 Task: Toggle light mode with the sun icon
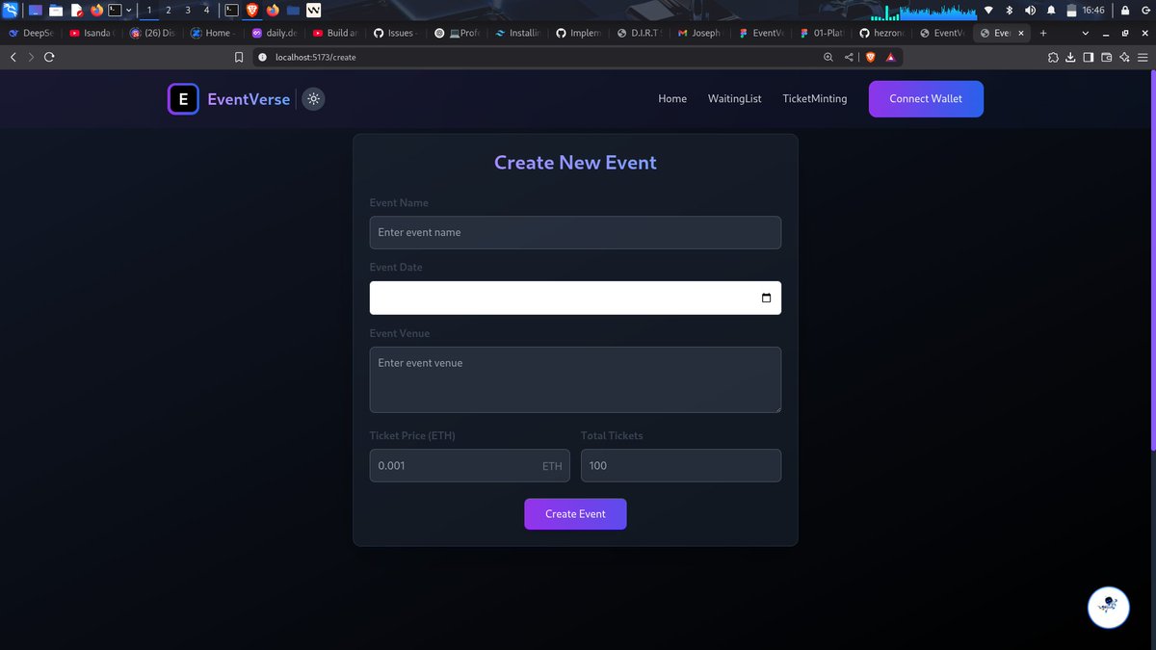pos(313,98)
